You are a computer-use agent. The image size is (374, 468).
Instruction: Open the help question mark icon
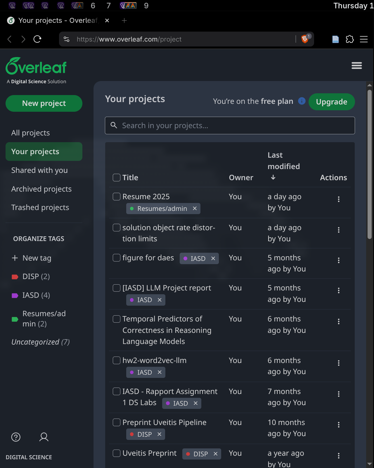16,437
